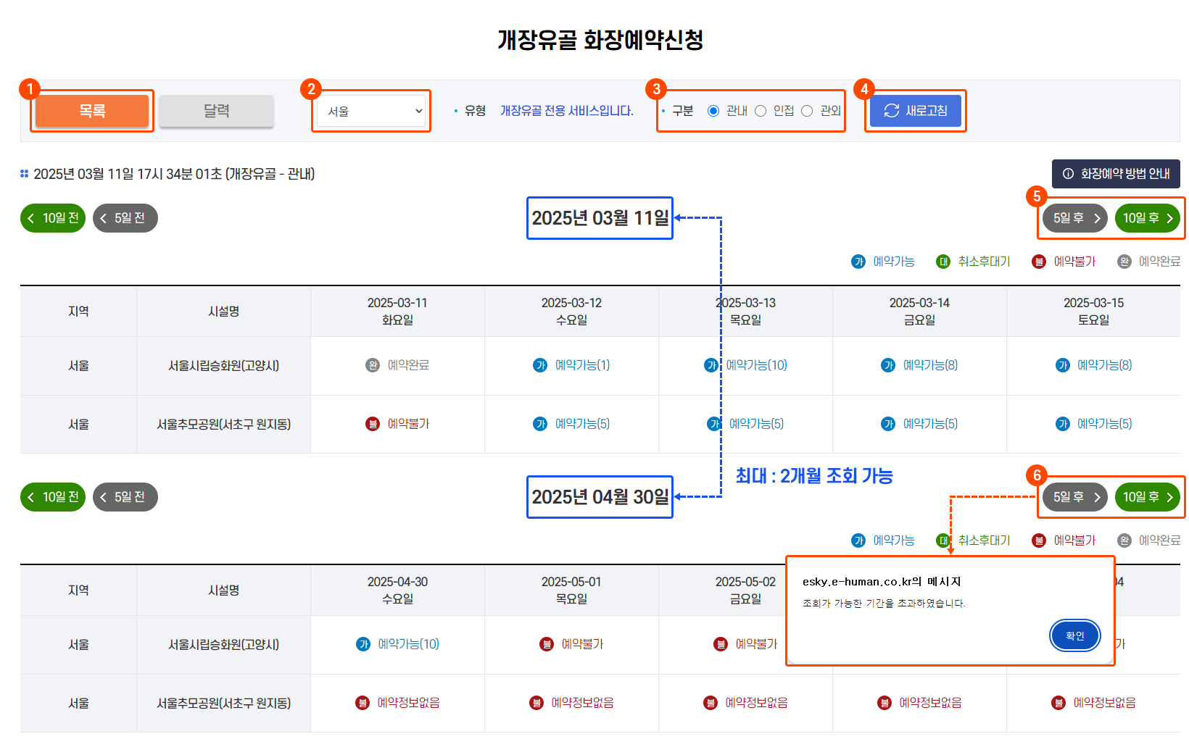Click 가 icon for 서울추모공원 on 03-14
The height and width of the screenshot is (747, 1189).
pyautogui.click(x=888, y=424)
